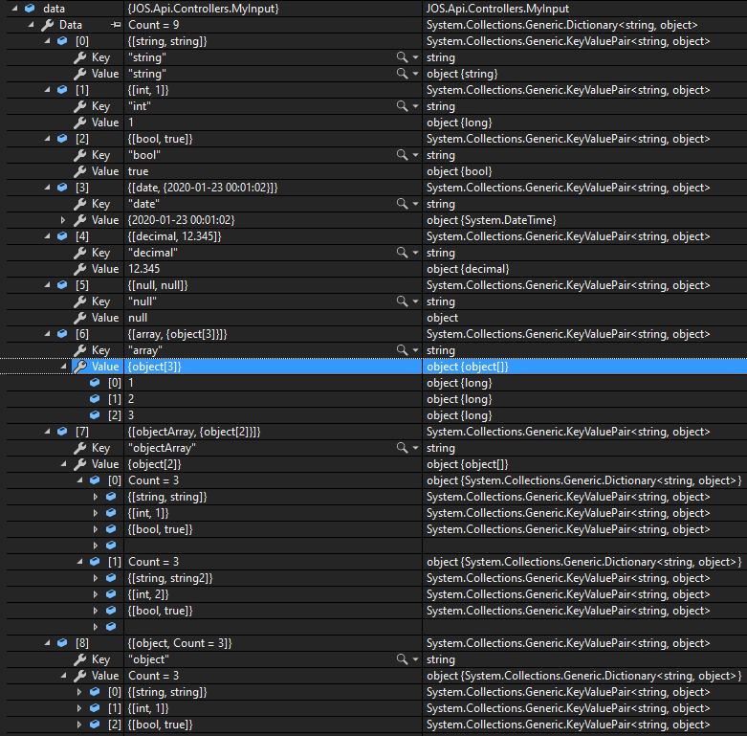Collapse the [0] {[string, string]} entry
This screenshot has height=736, width=747.
(47, 41)
